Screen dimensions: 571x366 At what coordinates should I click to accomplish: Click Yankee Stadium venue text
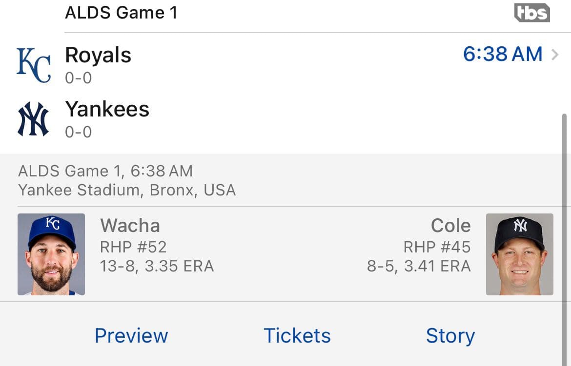tap(127, 190)
